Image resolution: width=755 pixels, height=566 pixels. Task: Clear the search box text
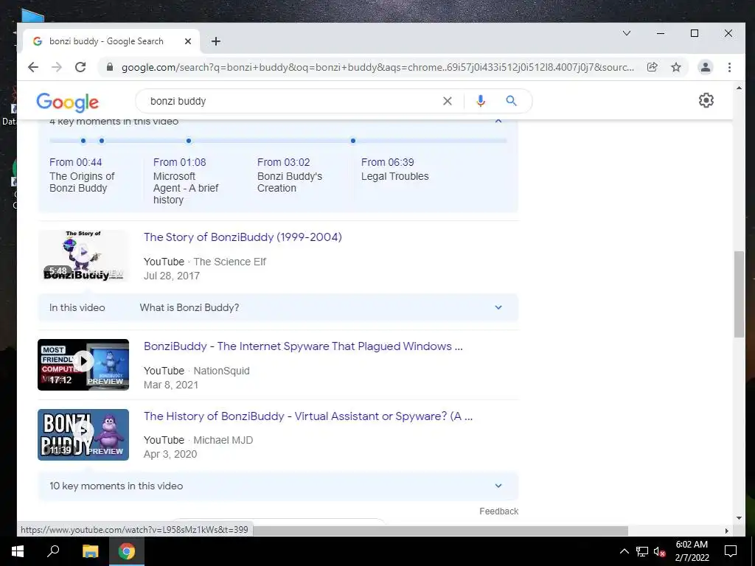[x=448, y=101]
